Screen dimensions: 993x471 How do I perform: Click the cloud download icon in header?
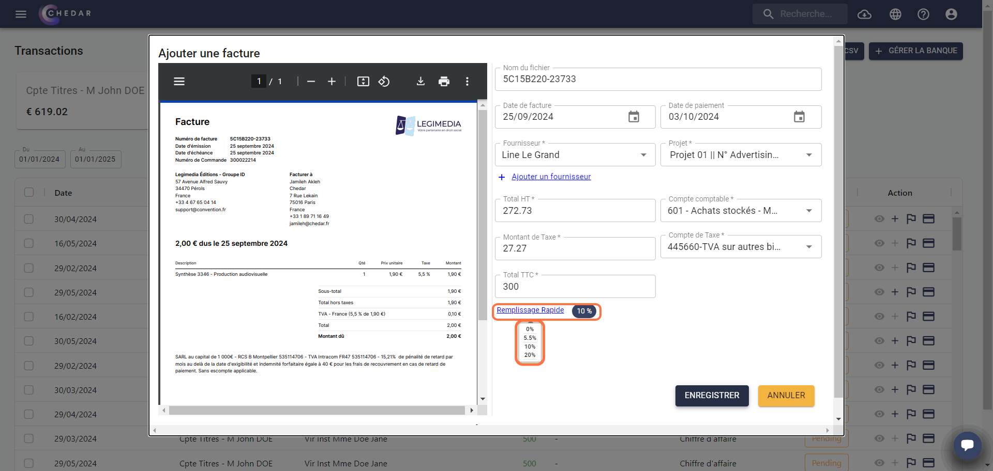(x=864, y=14)
